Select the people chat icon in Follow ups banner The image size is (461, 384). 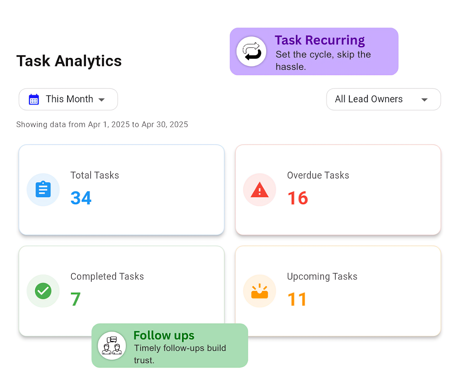[112, 345]
